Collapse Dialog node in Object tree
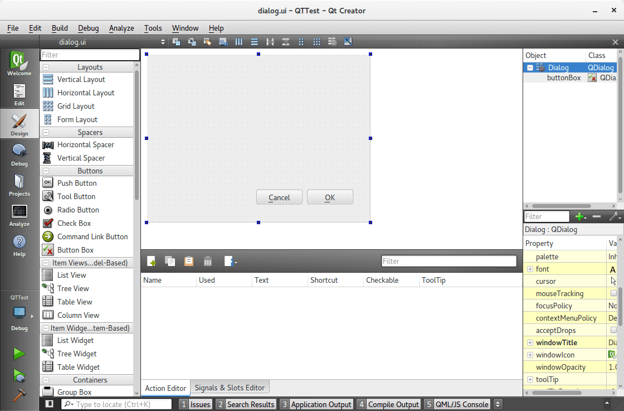 (530, 67)
